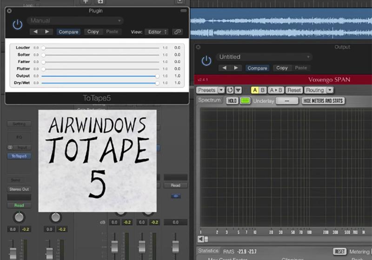Click the link icon in ToTape5 header
This screenshot has height=260, width=372.
177,32
